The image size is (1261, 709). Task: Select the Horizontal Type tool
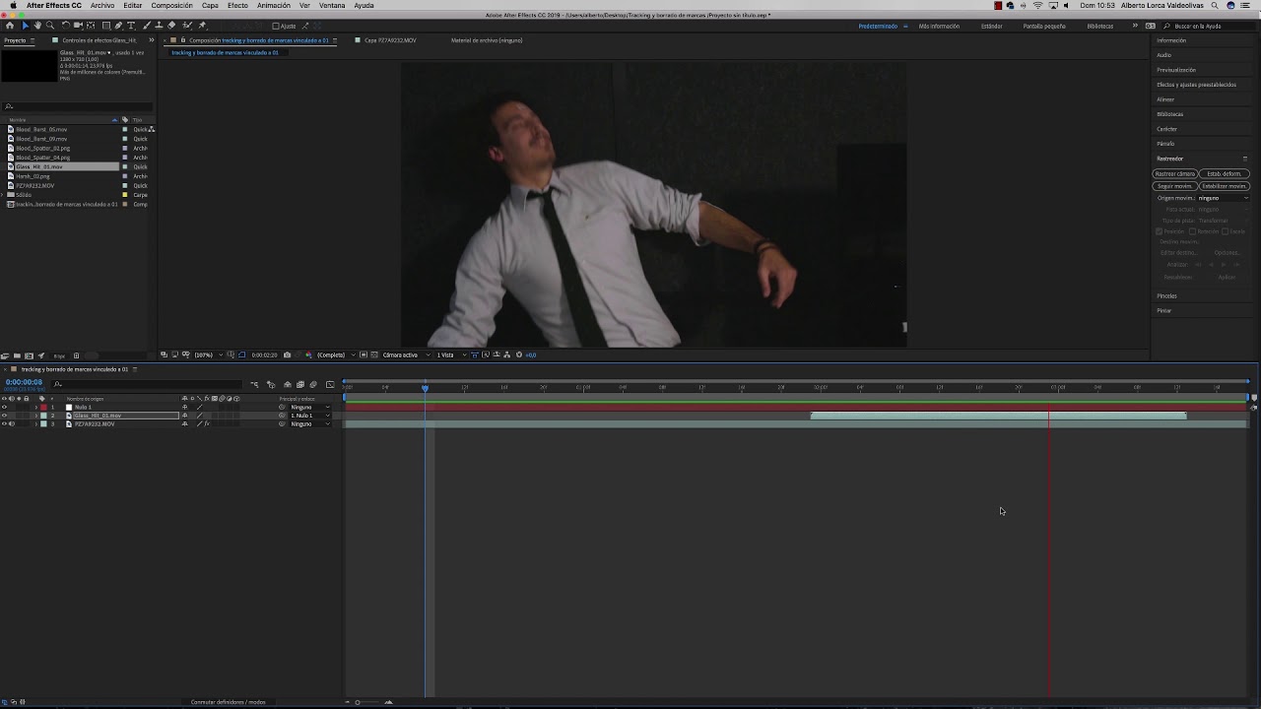point(131,26)
